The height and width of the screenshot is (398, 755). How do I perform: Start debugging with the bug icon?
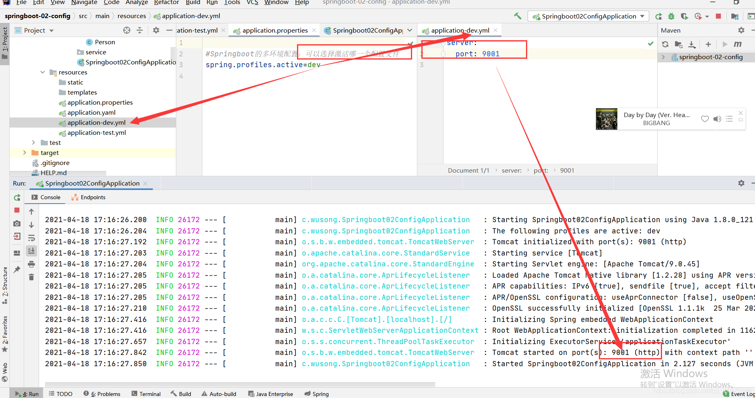(x=671, y=16)
